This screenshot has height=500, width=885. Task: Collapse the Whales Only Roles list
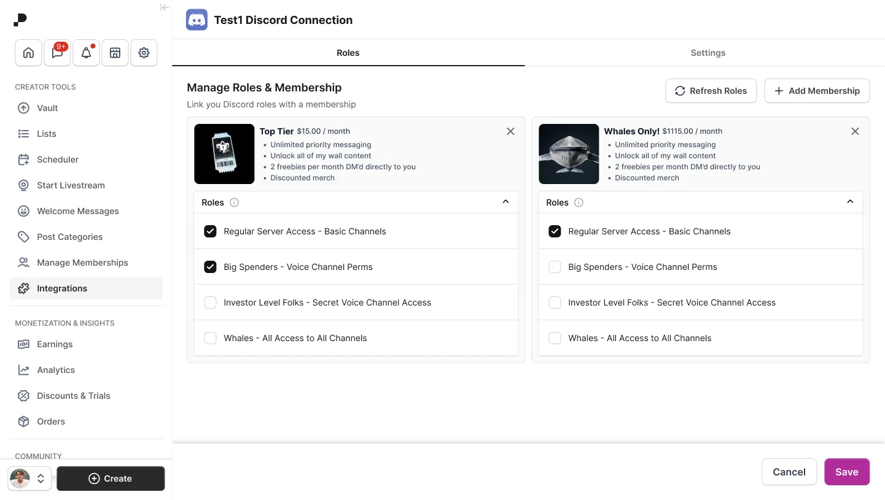850,201
